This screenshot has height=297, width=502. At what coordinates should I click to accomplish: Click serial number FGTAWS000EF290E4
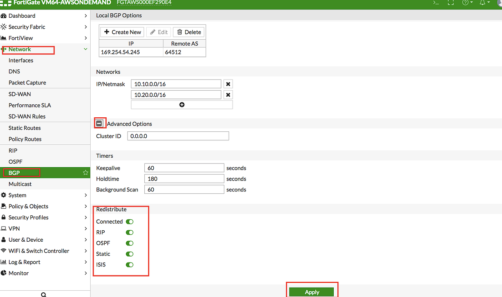[x=144, y=2]
